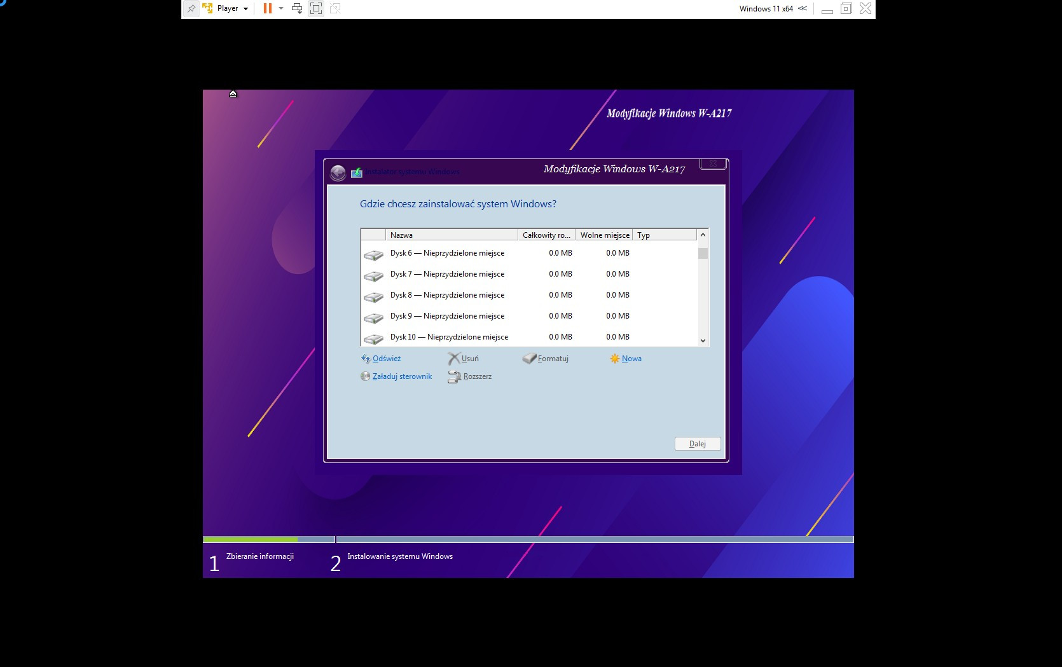This screenshot has height=667, width=1062.
Task: Select Dysk 7 — Nieprzydzielone miejsce
Action: coord(528,274)
